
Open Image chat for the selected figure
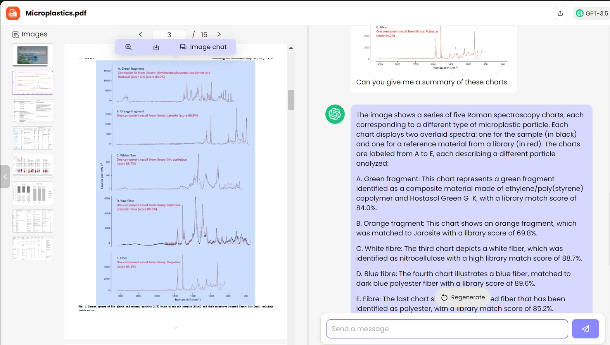203,47
